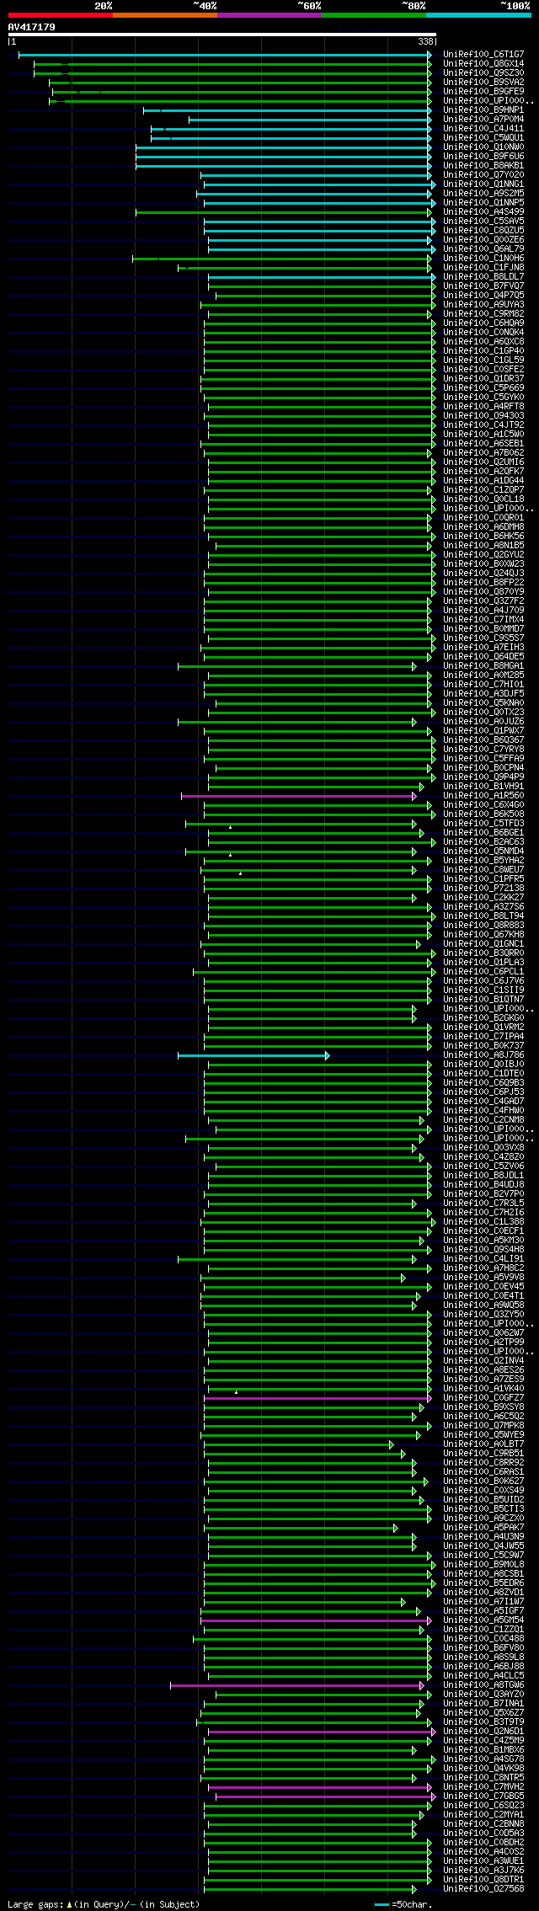Click the purple alignment bar for UniRef100_A1R560
Image resolution: width=539 pixels, height=1911 pixels.
[x=298, y=796]
